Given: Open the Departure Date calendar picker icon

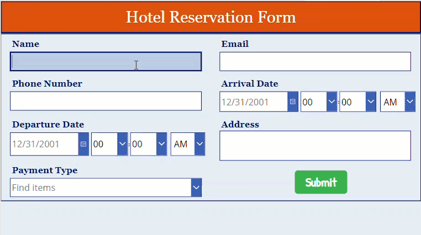Looking at the screenshot, I should coord(83,144).
